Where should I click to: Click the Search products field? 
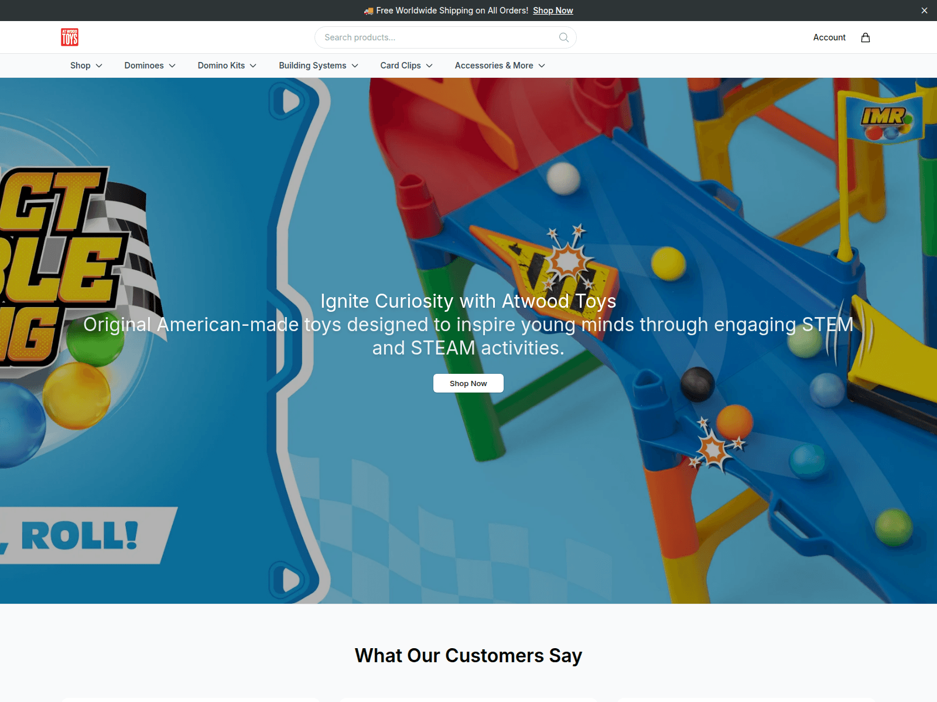[x=445, y=37]
